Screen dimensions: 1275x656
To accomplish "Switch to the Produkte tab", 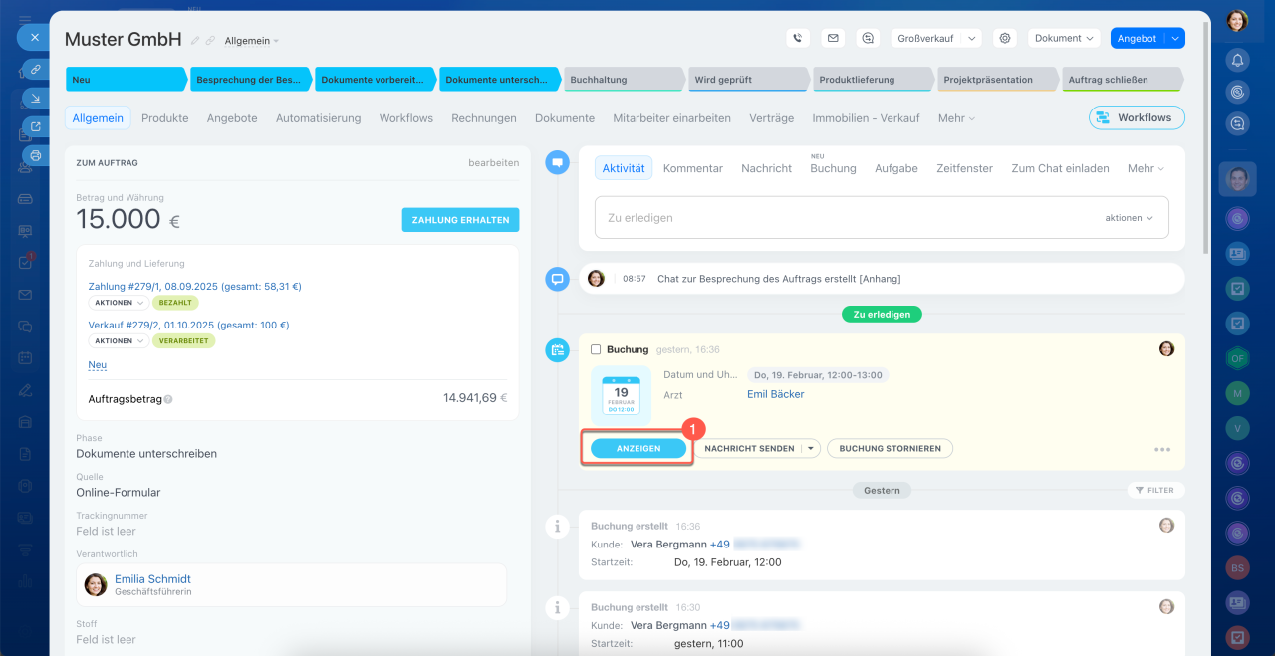I will pos(164,118).
